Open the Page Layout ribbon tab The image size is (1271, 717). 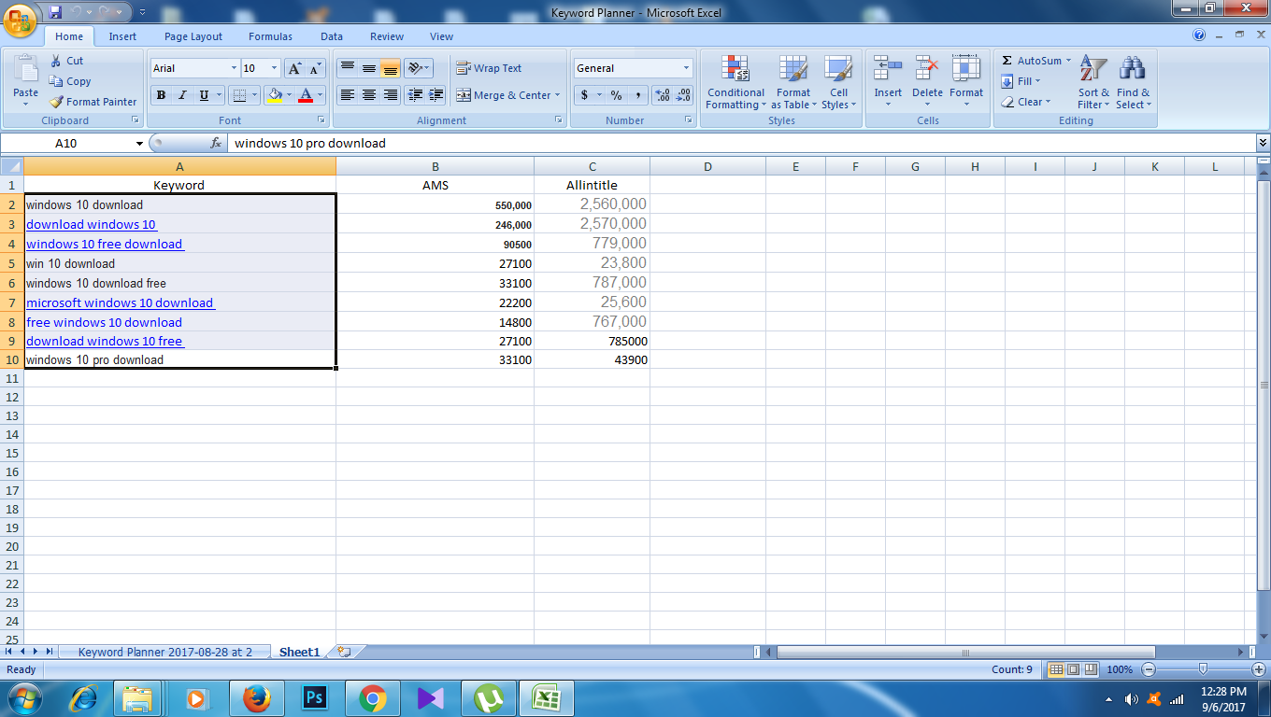point(193,36)
